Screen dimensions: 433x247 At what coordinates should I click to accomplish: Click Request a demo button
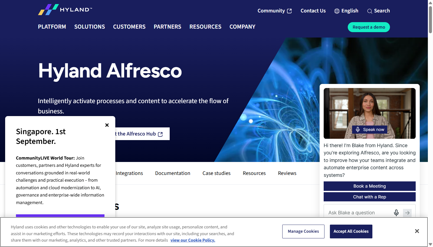pos(369,27)
